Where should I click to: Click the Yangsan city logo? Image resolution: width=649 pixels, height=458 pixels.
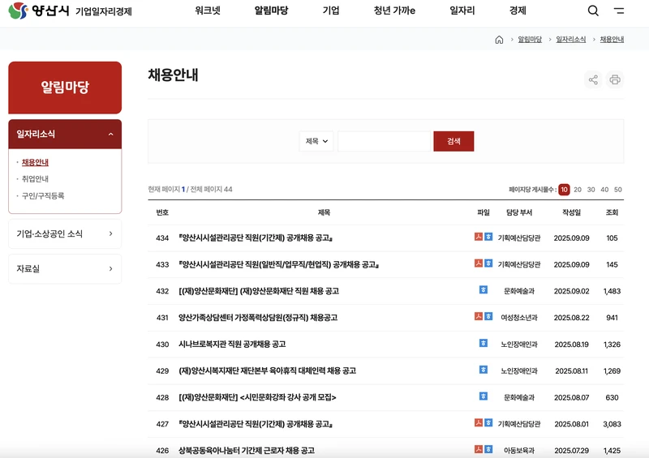pyautogui.click(x=38, y=11)
